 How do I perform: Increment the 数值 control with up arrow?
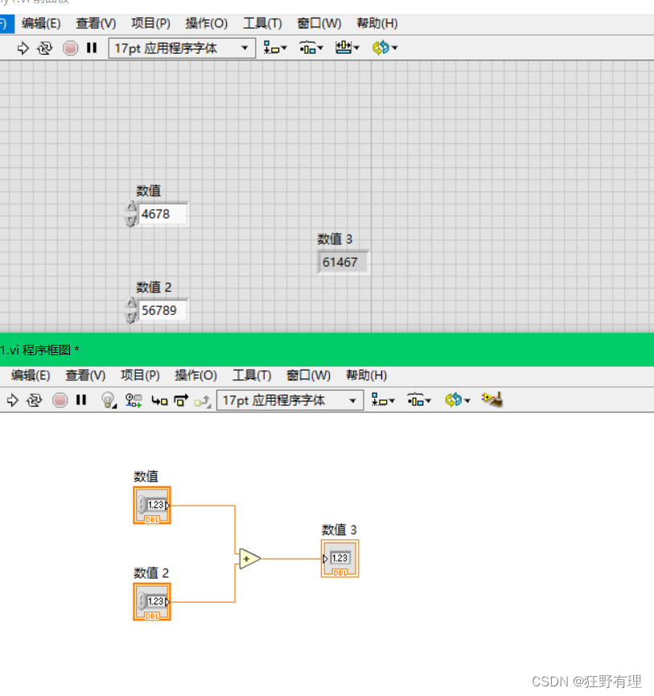pyautogui.click(x=131, y=207)
